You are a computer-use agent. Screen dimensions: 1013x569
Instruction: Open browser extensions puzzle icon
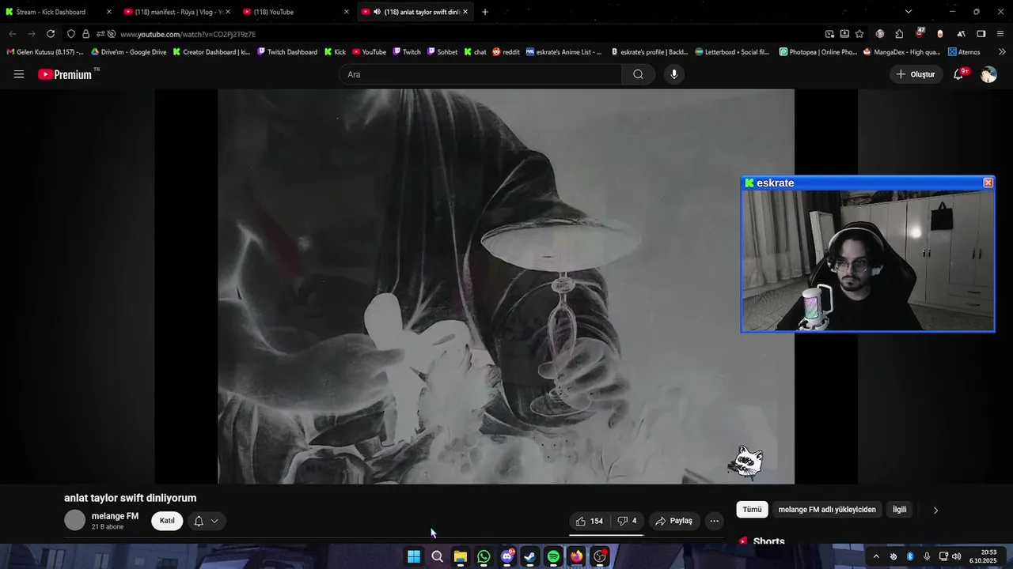click(899, 34)
